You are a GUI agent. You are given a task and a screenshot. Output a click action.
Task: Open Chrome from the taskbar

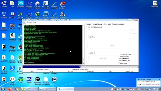pyautogui.click(x=17, y=89)
